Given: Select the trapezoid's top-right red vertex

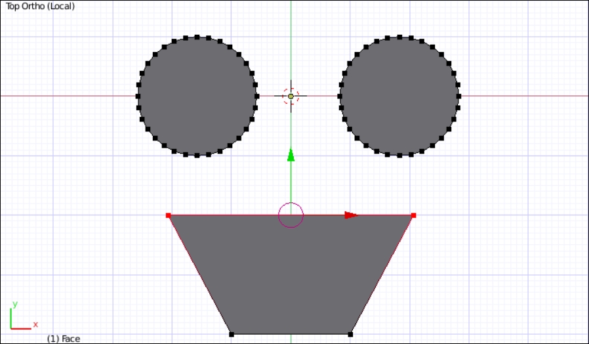Looking at the screenshot, I should pos(413,215).
